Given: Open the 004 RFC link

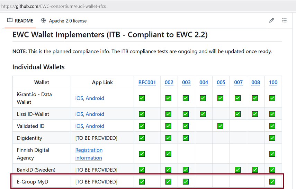Looking at the screenshot, I should point(204,82).
